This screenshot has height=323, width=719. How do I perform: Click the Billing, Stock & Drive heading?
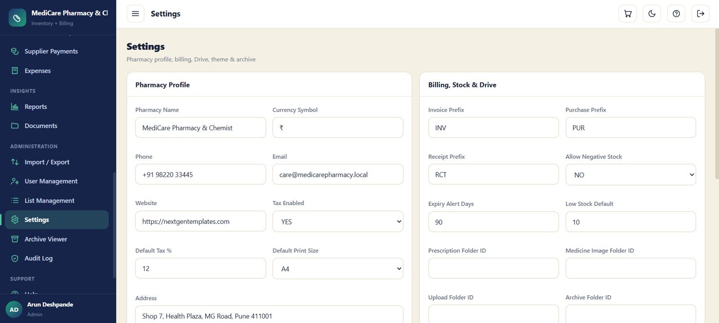[x=462, y=85]
